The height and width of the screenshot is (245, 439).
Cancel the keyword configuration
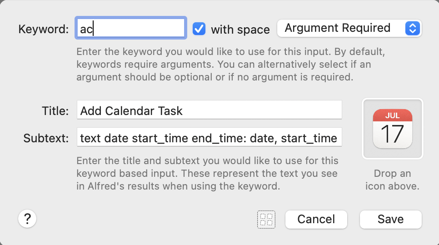coord(316,219)
